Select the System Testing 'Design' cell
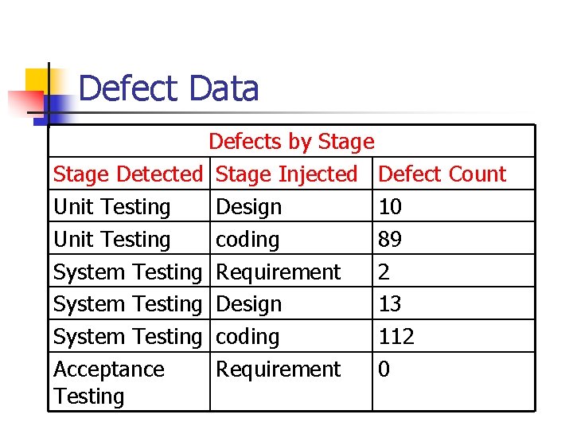Viewport: 573px width, 430px height. click(x=291, y=303)
